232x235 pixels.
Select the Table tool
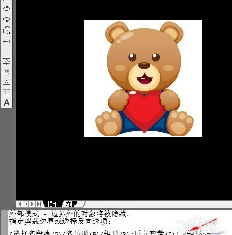(x=7, y=92)
